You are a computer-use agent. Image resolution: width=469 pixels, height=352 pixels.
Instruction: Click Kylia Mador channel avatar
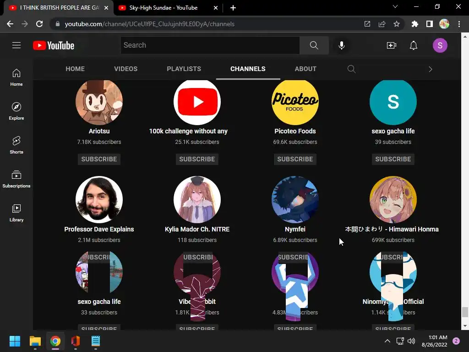(197, 200)
